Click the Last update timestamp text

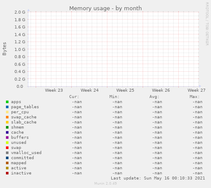pyautogui.click(x=158, y=178)
